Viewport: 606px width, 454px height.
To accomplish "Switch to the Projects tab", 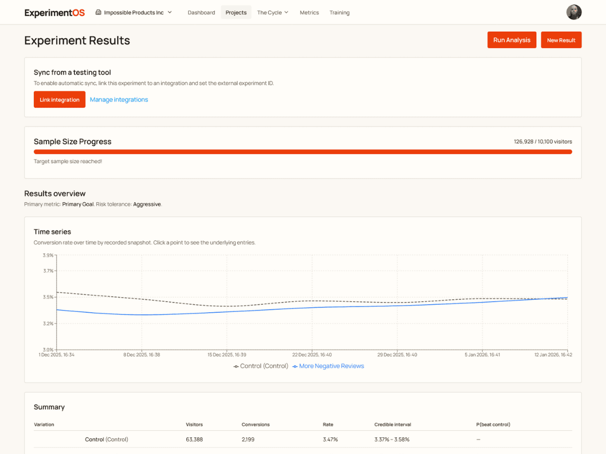I will (x=236, y=12).
